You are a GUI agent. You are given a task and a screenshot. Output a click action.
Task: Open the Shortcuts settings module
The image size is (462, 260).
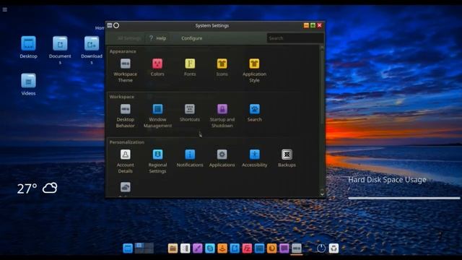click(190, 113)
